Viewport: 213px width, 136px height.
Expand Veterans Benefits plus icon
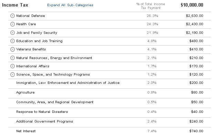(x=12, y=49)
